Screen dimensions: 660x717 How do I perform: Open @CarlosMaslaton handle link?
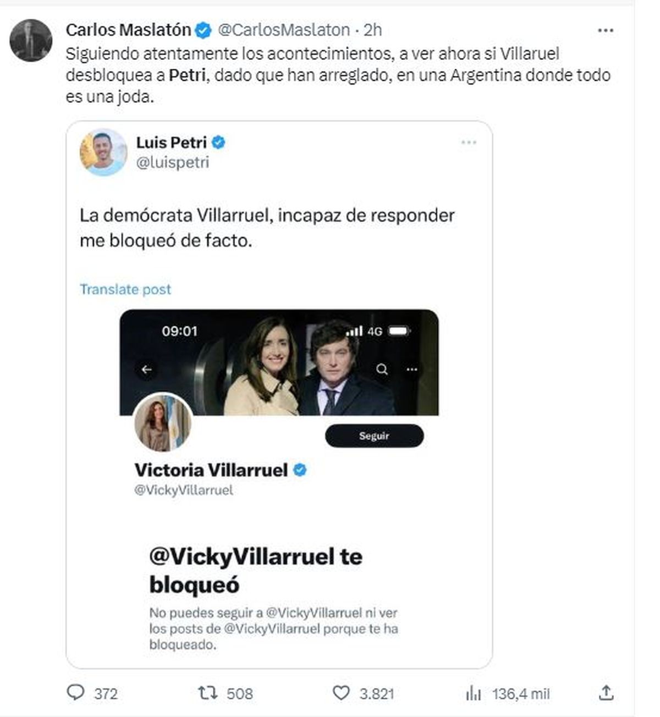coord(284,30)
